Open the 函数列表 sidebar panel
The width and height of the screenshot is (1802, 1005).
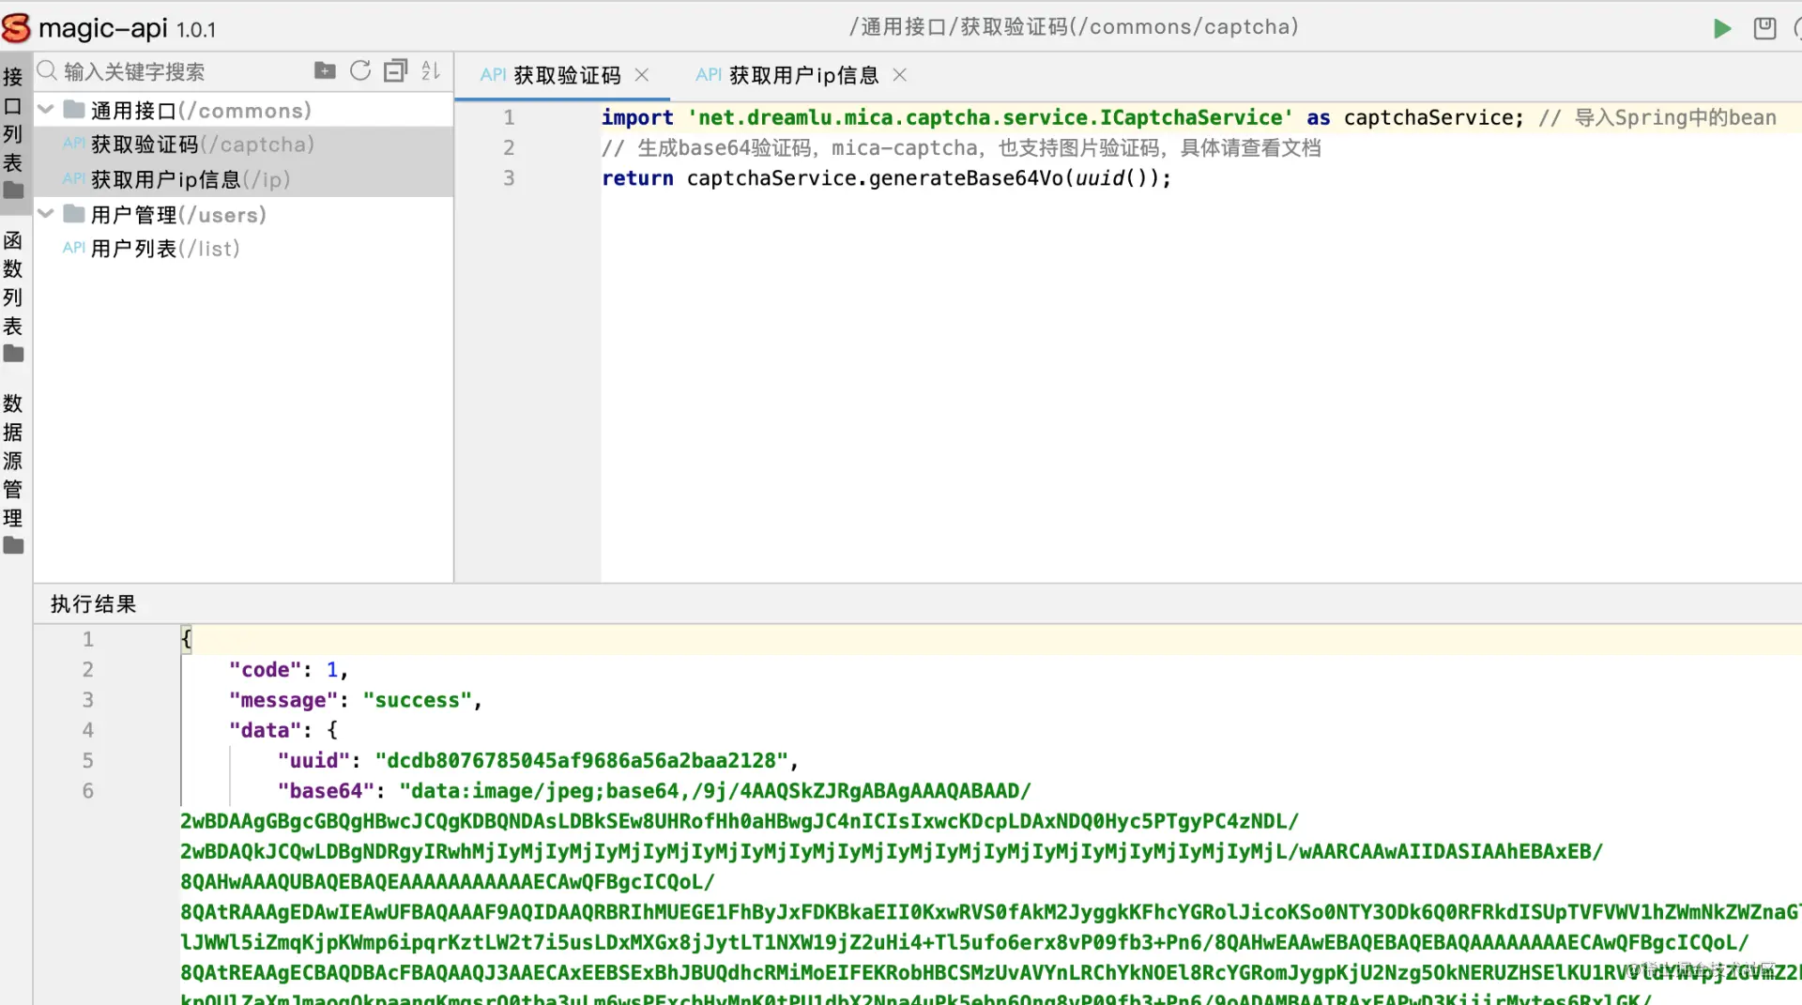coord(13,296)
